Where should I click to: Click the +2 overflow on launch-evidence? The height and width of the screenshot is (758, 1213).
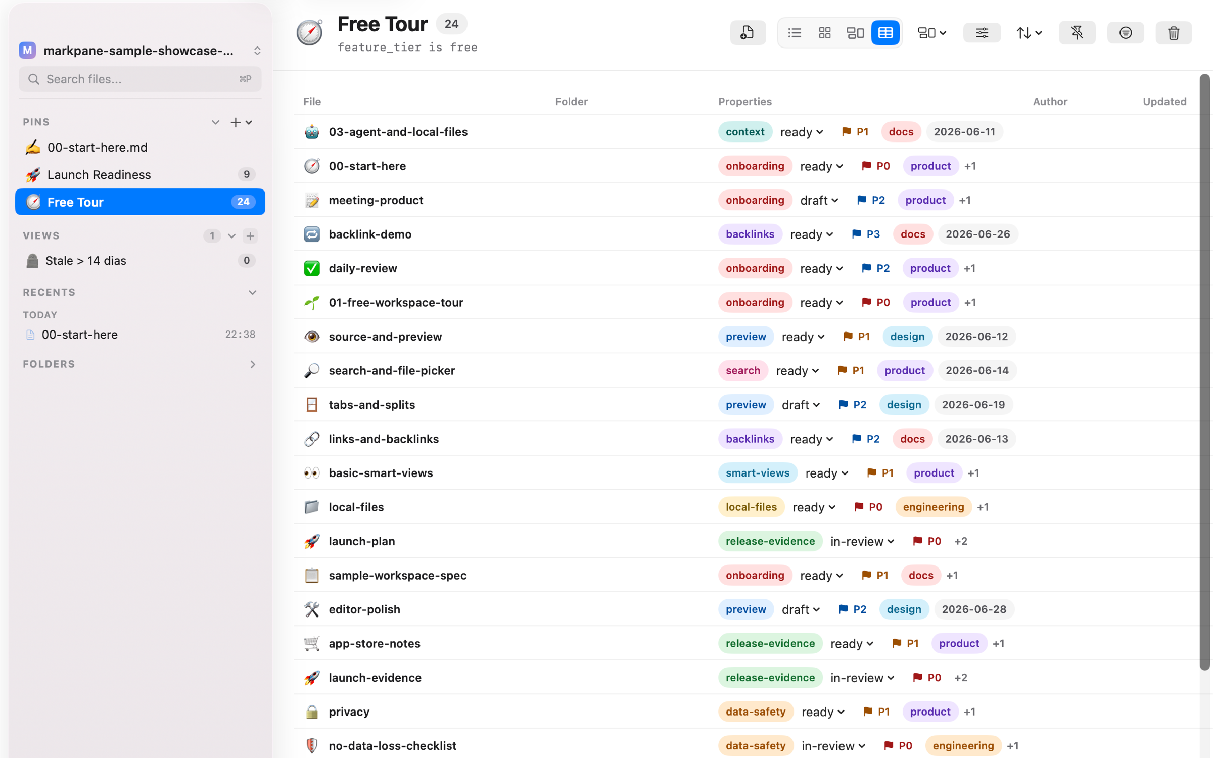tap(960, 678)
